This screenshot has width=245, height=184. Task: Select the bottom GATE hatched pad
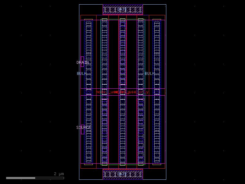pos(123,174)
